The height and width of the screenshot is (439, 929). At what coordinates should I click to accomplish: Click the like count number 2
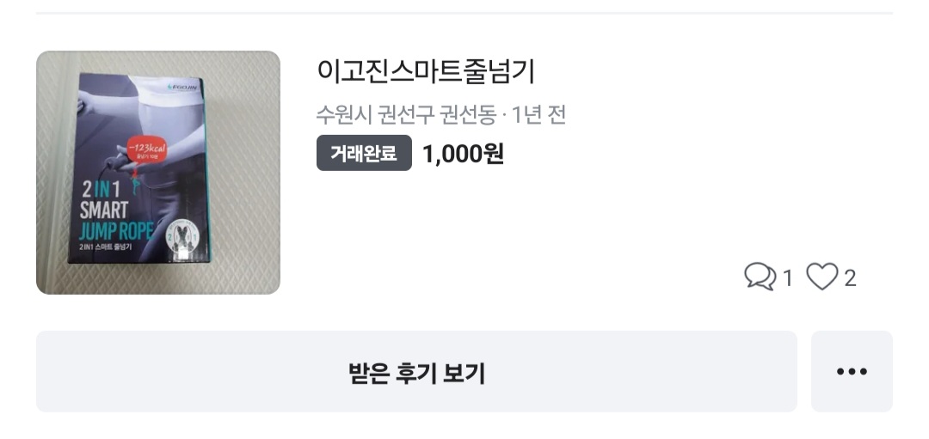(850, 277)
